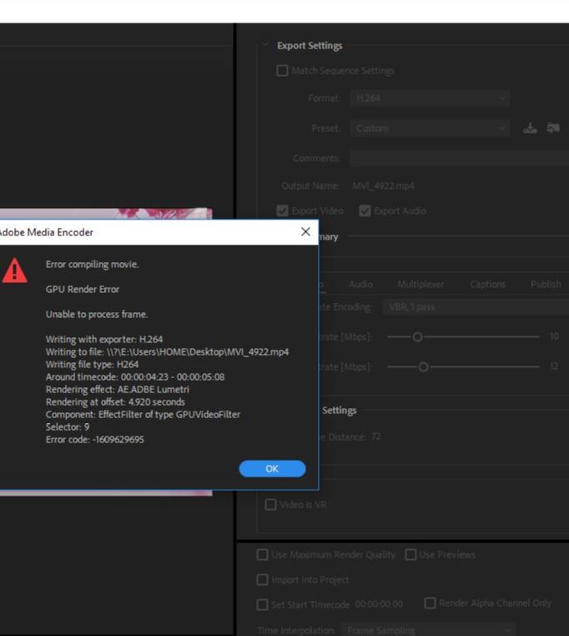This screenshot has height=636, width=569.
Task: Click the Comments input field
Action: 460,159
